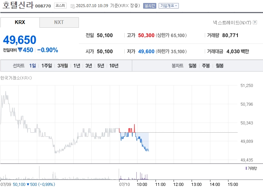Screen dimensions: 263x193
Task: Click the 07/10 date axis label
Action: tap(124, 184)
